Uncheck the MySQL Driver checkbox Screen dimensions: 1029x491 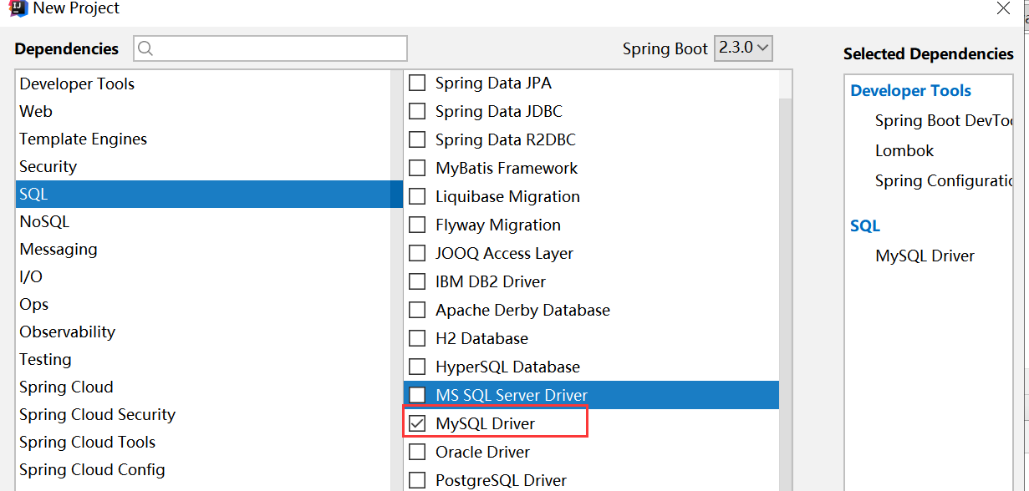(416, 423)
